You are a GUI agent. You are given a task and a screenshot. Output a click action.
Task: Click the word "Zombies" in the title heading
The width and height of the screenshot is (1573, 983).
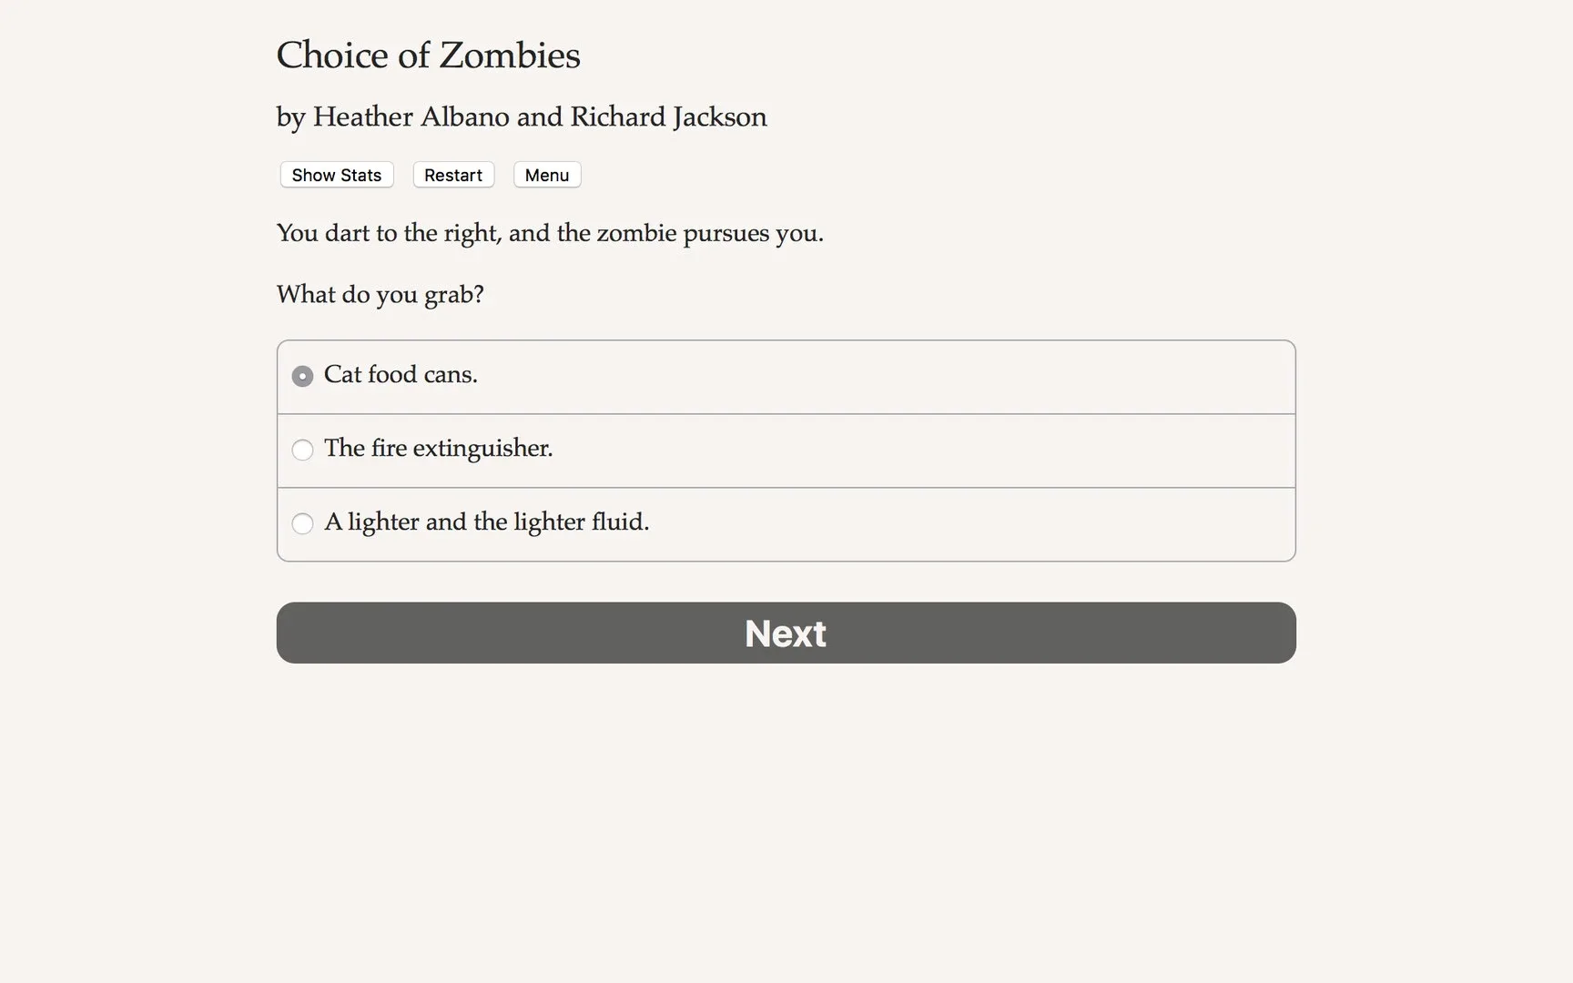click(x=510, y=56)
